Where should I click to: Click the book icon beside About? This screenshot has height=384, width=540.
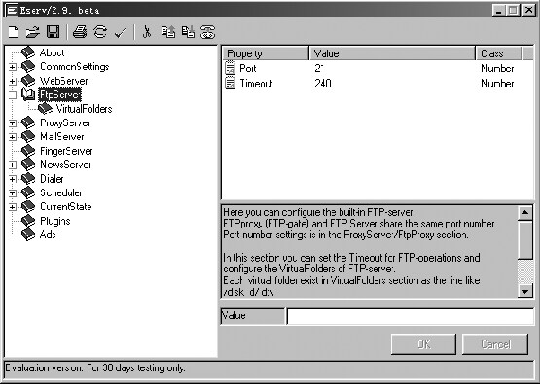click(28, 52)
